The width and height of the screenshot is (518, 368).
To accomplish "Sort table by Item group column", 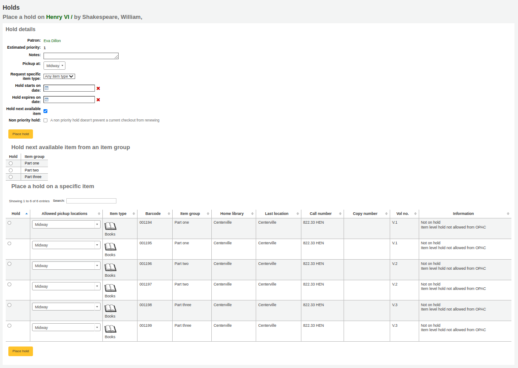I will [x=192, y=214].
